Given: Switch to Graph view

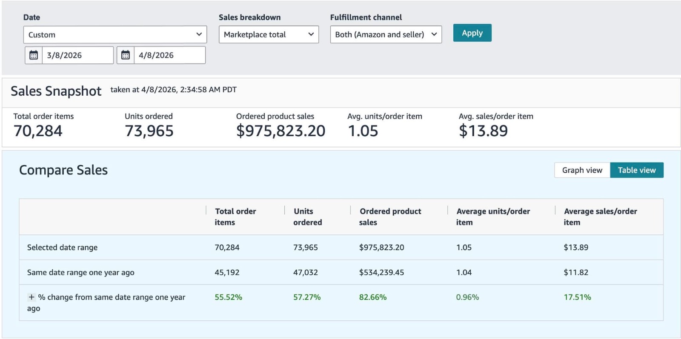Looking at the screenshot, I should (582, 170).
